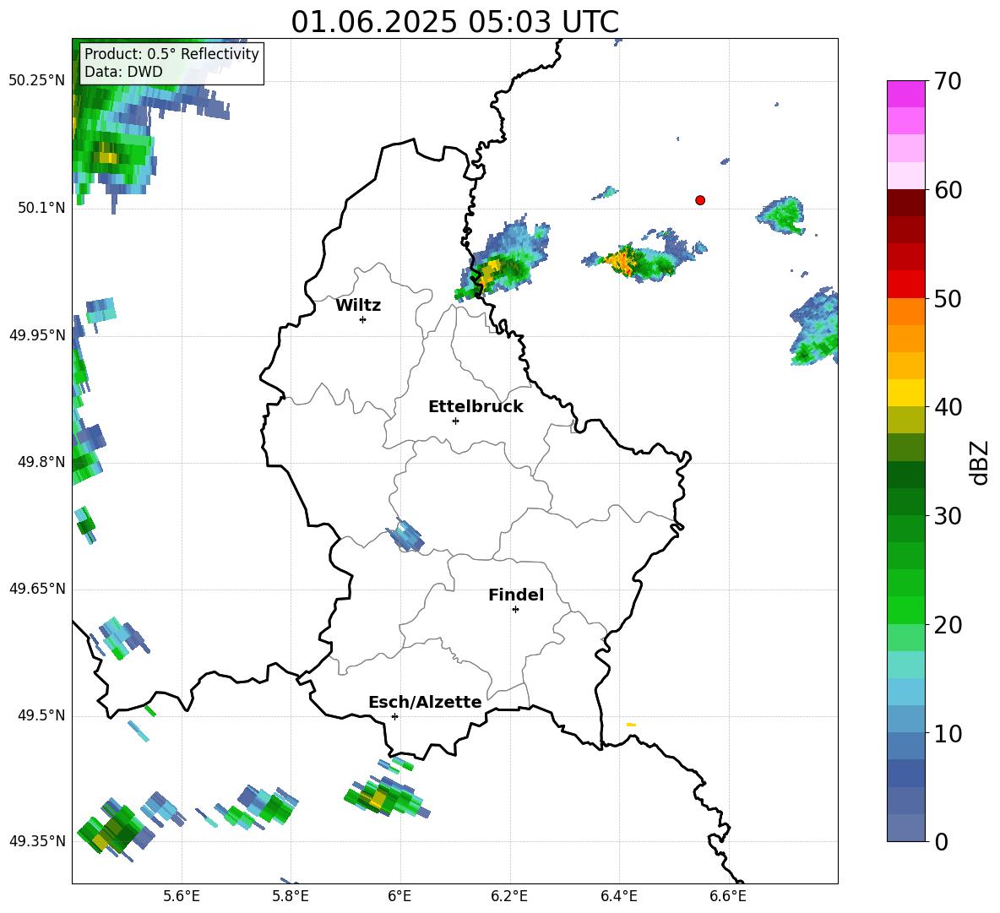Click the 20 tick on the colorbar
The image size is (1000, 913).
(948, 625)
